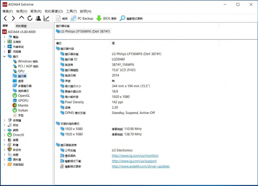Select the 3874Y_156WF6 value
258x186 pixels.
pyautogui.click(x=123, y=65)
